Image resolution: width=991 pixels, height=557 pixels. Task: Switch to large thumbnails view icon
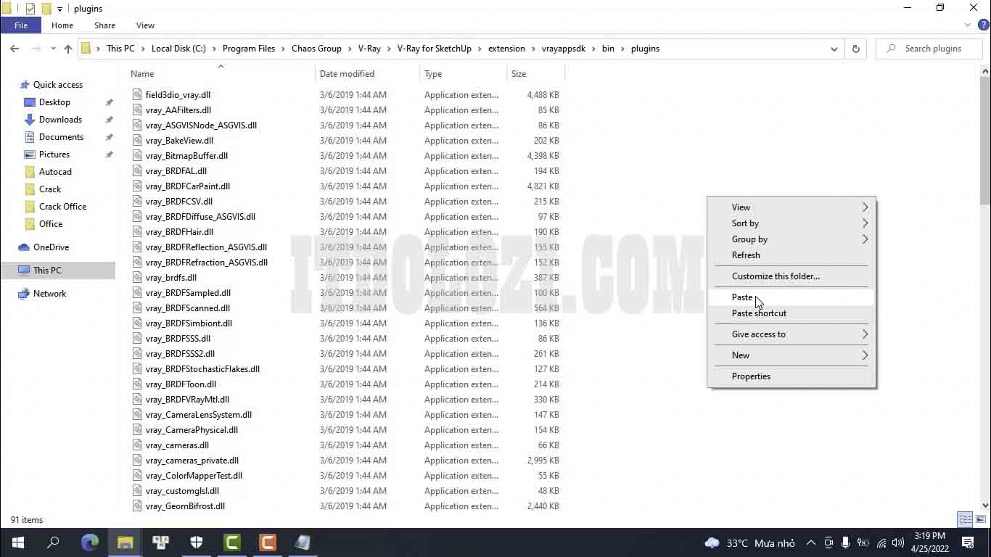pos(980,519)
